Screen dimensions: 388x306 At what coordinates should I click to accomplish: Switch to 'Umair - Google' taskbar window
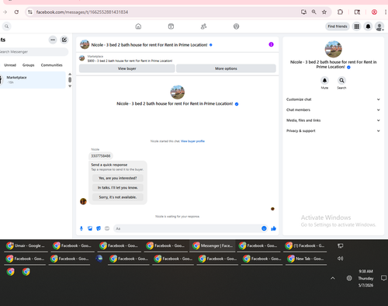click(x=26, y=245)
